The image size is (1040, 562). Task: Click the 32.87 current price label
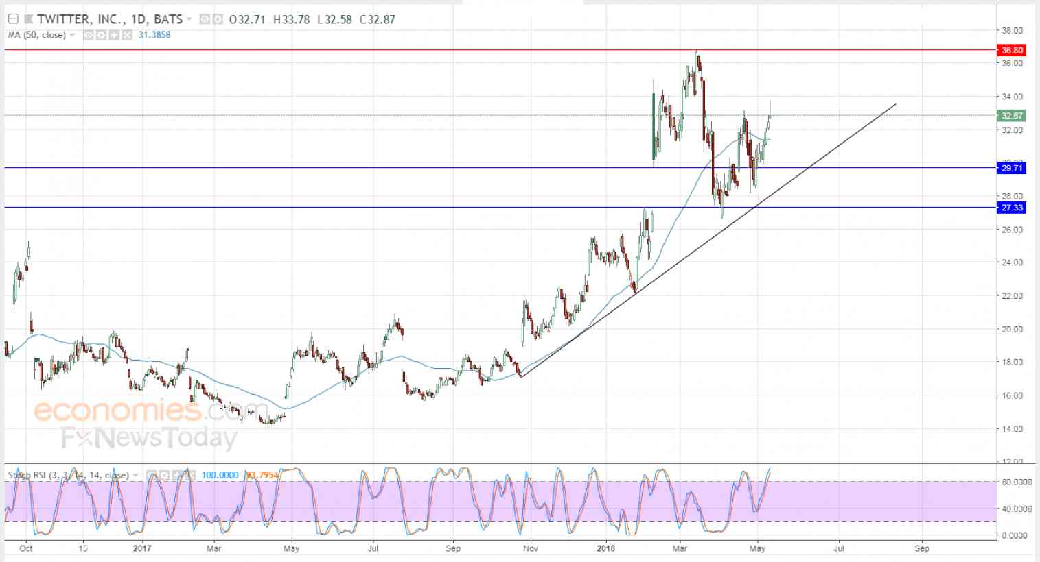coord(1012,116)
